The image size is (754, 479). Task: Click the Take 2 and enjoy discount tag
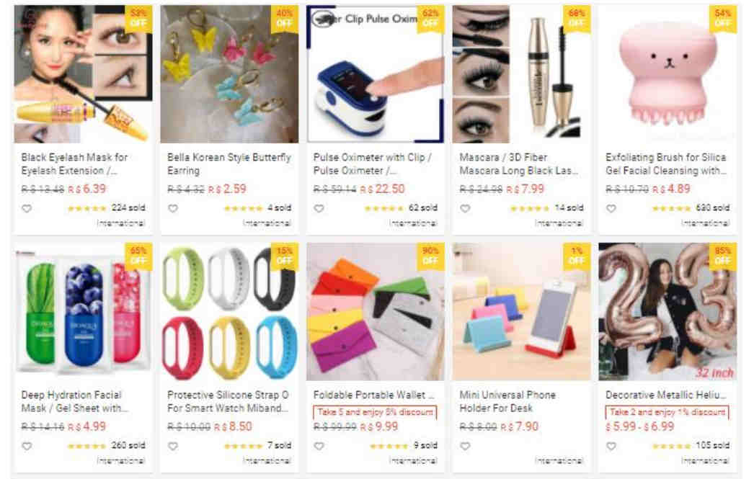tap(667, 412)
